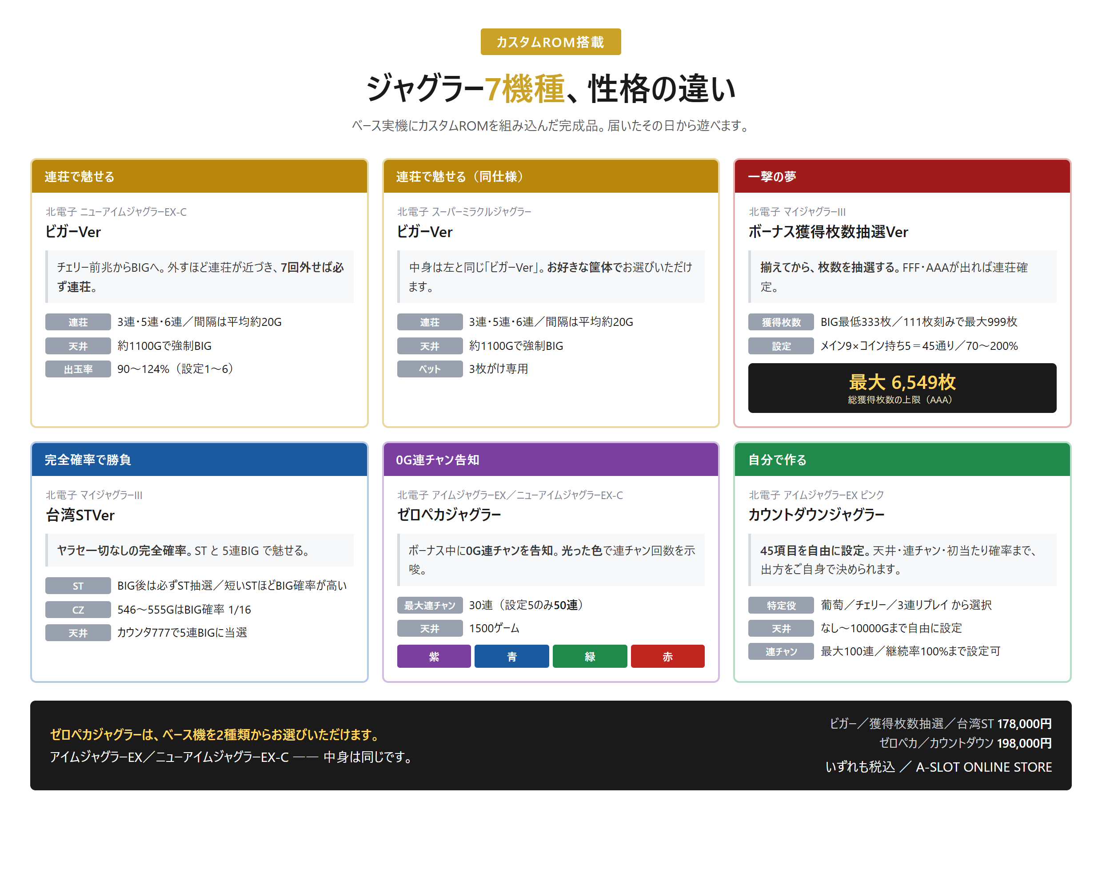1102x888 pixels.
Task: Click the 獲得枚数 label tag
Action: [781, 322]
